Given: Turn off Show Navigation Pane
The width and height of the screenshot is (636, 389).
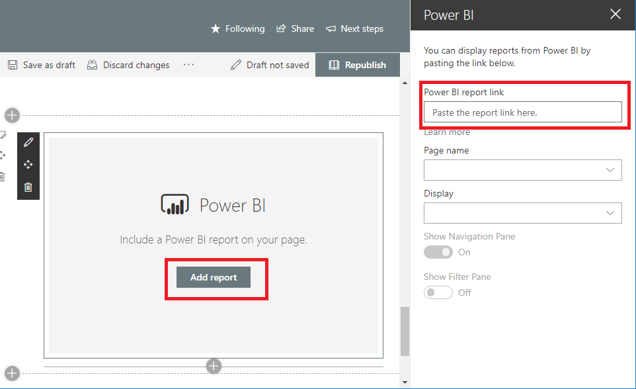Looking at the screenshot, I should click(438, 252).
